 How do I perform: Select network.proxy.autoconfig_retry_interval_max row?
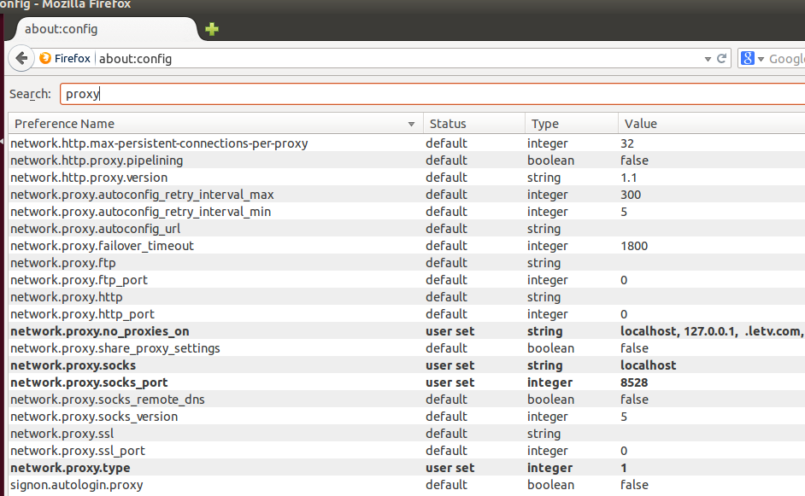coord(407,195)
